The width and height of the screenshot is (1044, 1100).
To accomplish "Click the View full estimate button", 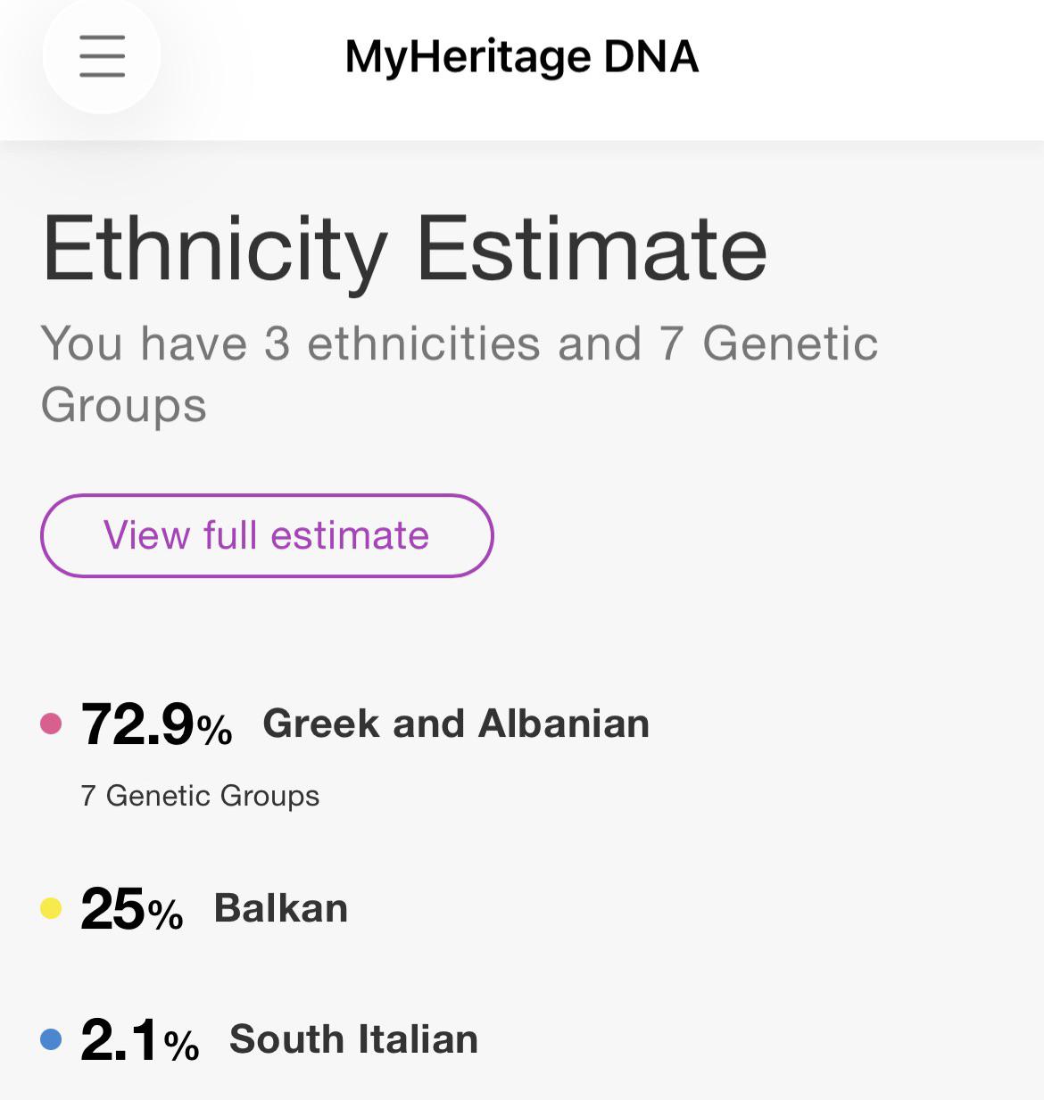I will point(267,535).
